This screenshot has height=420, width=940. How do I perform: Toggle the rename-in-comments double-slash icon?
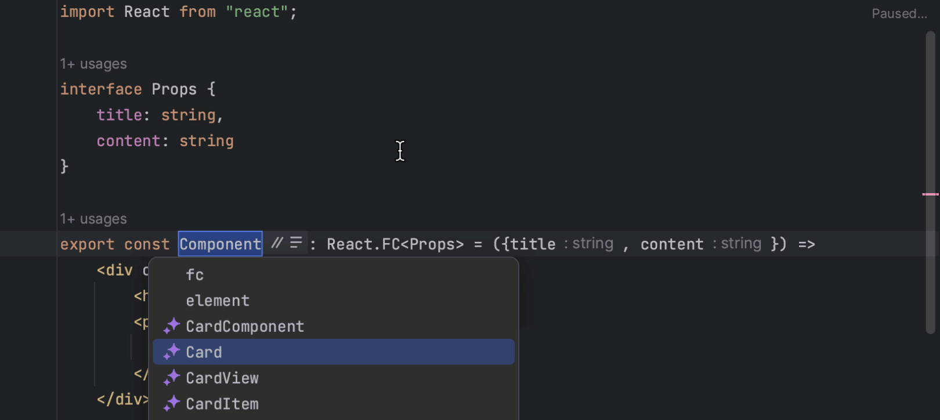click(277, 243)
